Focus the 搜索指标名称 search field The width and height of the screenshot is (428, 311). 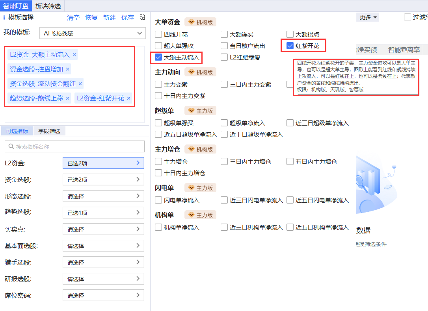[74, 146]
